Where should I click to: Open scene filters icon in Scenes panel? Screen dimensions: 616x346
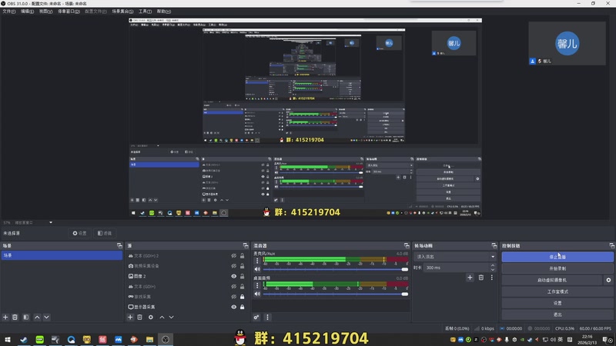(x=26, y=317)
